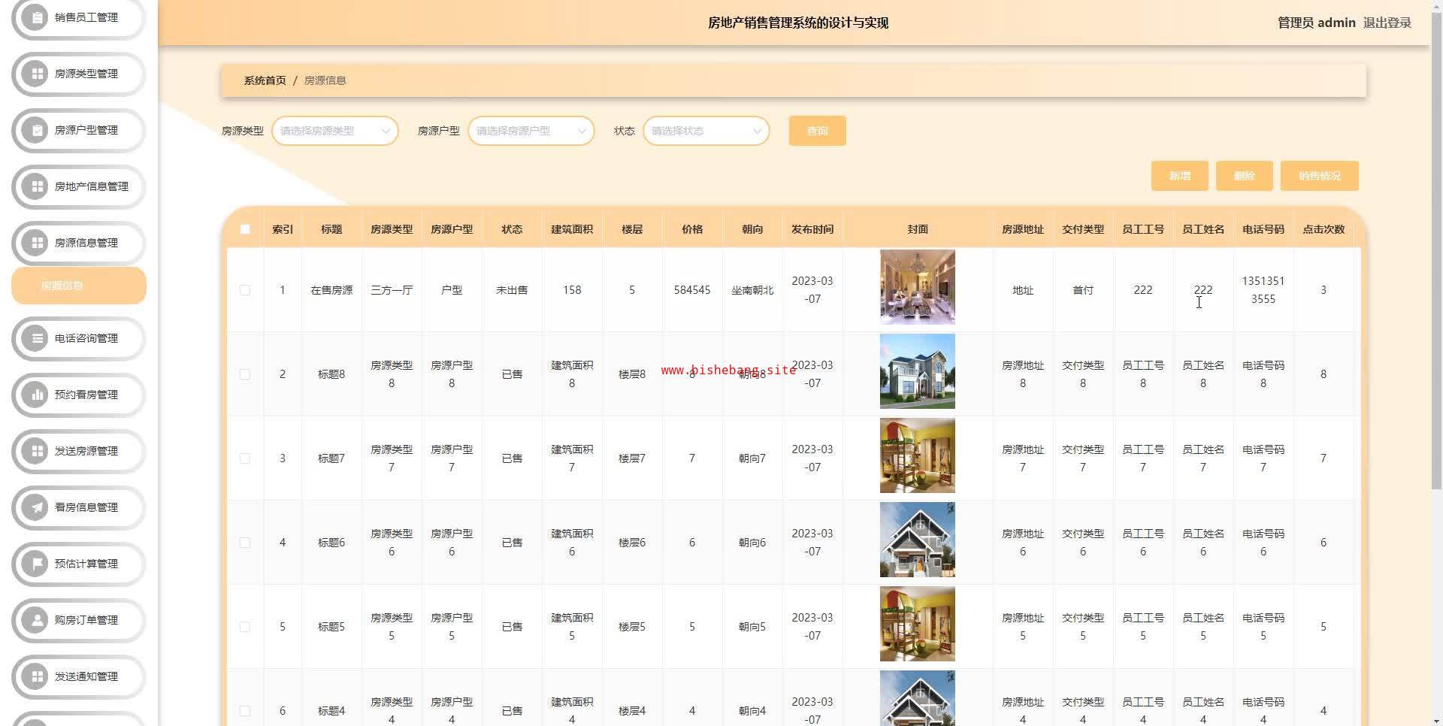Click the 预估计算管理 flag icon
The image size is (1443, 726).
[x=35, y=564]
